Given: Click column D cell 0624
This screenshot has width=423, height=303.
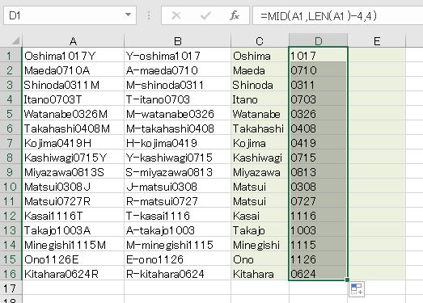Looking at the screenshot, I should (319, 274).
